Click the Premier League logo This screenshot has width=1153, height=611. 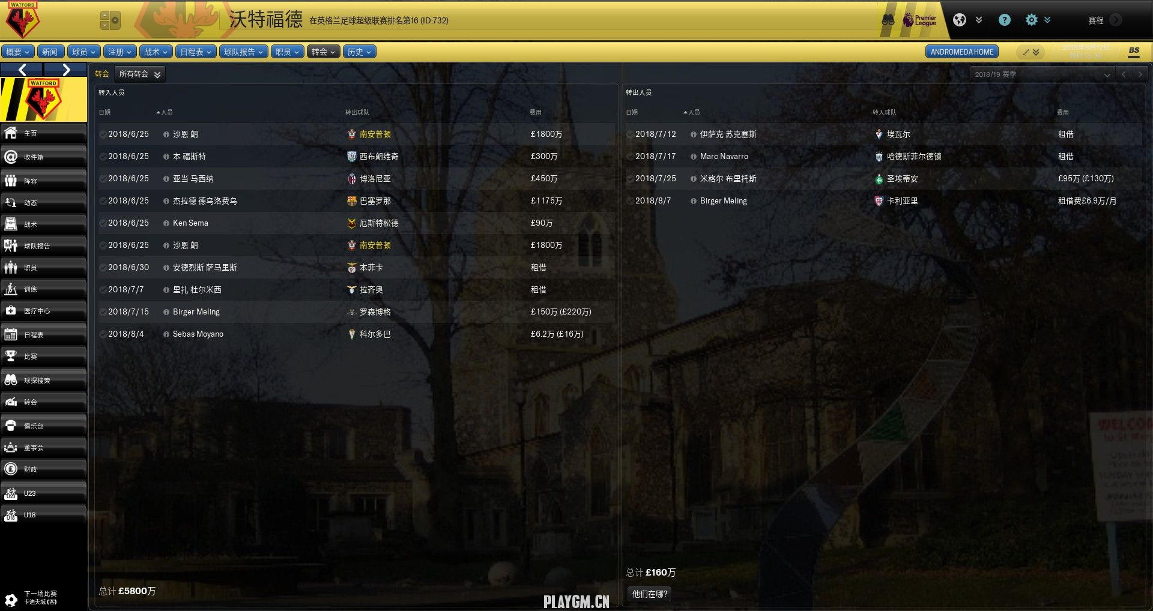[919, 20]
